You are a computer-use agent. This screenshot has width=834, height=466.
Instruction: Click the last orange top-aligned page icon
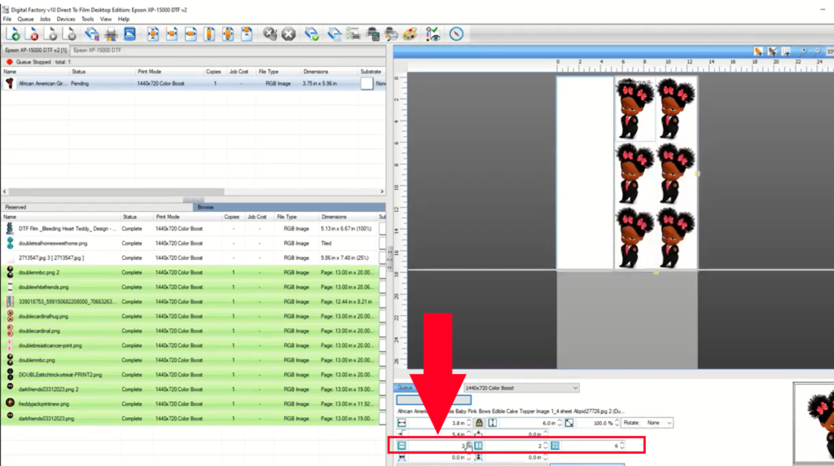point(246,34)
